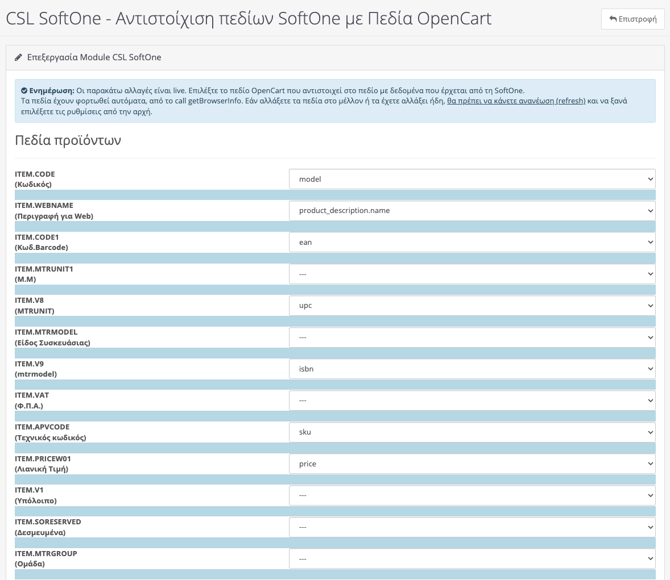Click the ITEM.V1 (Υπόλοιπο) label
The width and height of the screenshot is (670, 580).
pyautogui.click(x=36, y=495)
